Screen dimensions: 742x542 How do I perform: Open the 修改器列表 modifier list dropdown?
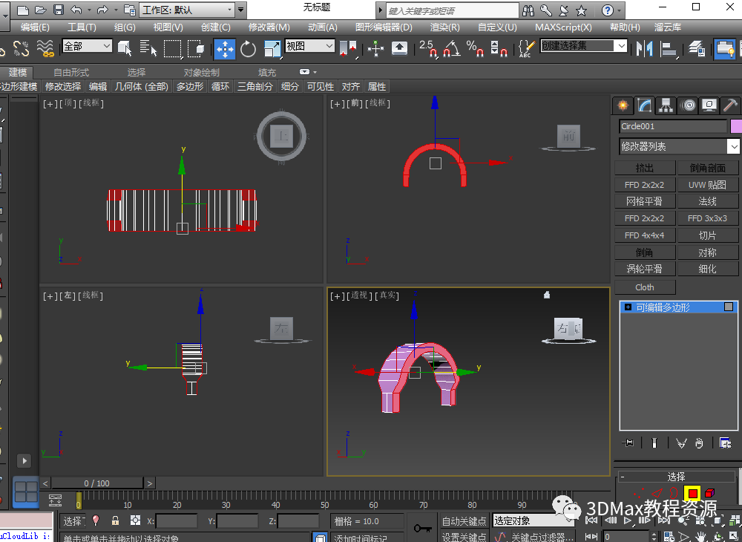click(x=679, y=146)
